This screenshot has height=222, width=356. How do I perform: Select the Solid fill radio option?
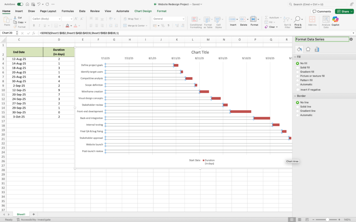click(x=298, y=68)
